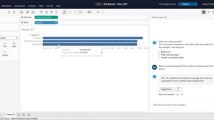Click the new story tab icon
The height and width of the screenshot is (120, 214).
point(28,115)
